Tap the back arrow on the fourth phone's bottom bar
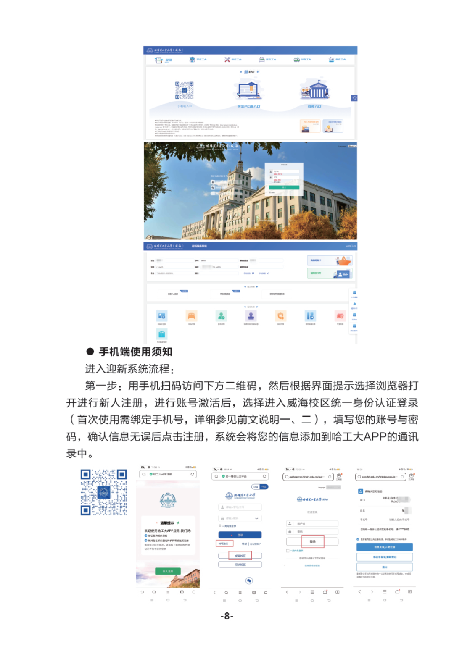 point(359,592)
